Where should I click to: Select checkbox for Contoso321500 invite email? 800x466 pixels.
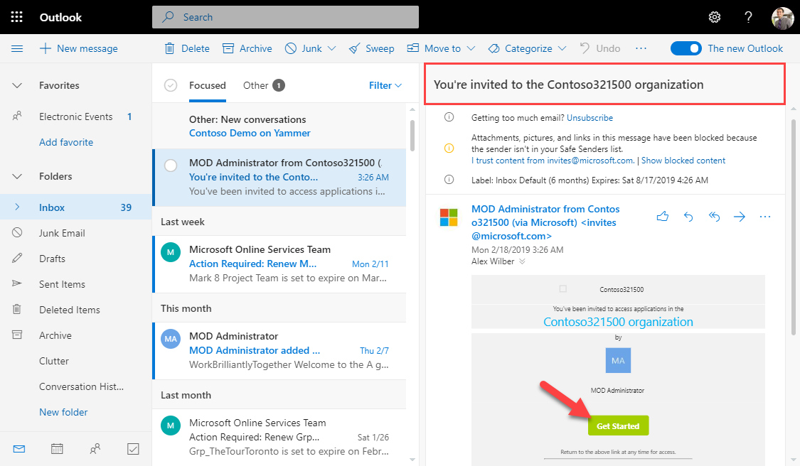point(171,166)
